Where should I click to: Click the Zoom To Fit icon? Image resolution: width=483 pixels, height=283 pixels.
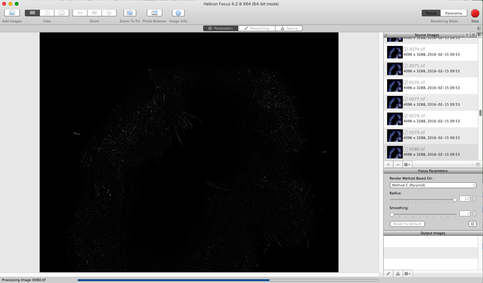(130, 13)
